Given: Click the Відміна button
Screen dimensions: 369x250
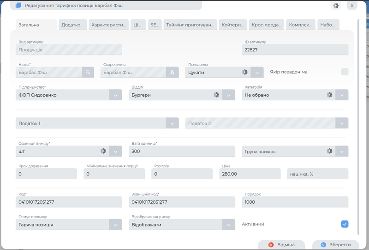Looking at the screenshot, I should (282, 244).
